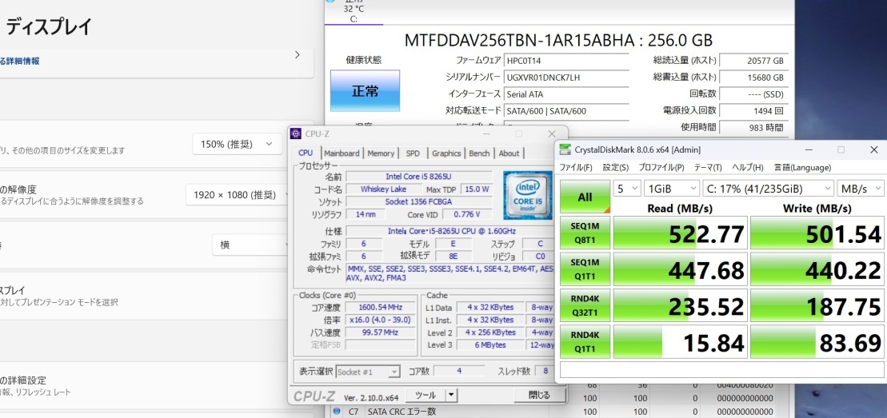Open the About tab in CPU-Z
Viewport: 887px width, 418px height.
509,153
